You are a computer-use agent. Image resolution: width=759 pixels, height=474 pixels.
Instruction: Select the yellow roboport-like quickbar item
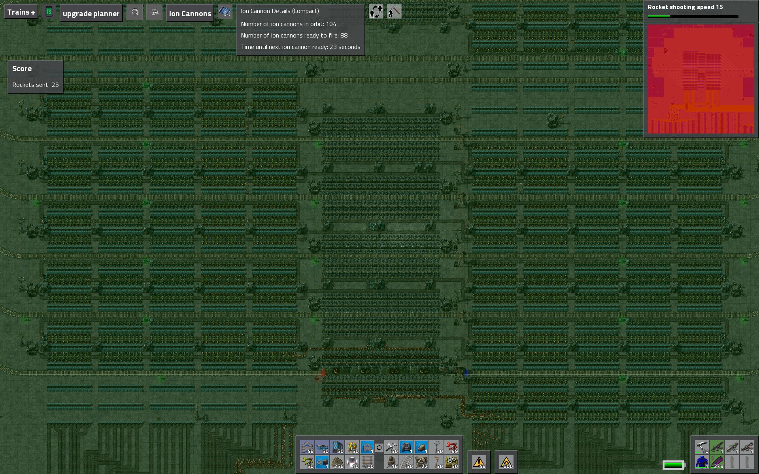coord(352,447)
